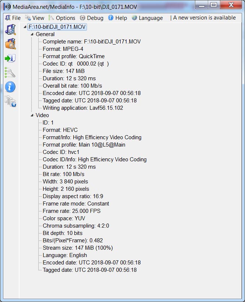Click the Open Folder sidebar icon
245x302 pixels.
pyautogui.click(x=10, y=44)
